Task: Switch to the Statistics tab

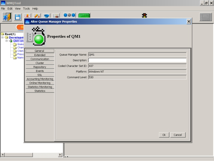Action: (x=40, y=91)
